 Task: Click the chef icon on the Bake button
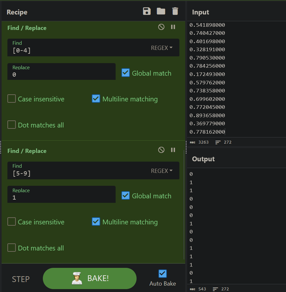point(77,278)
